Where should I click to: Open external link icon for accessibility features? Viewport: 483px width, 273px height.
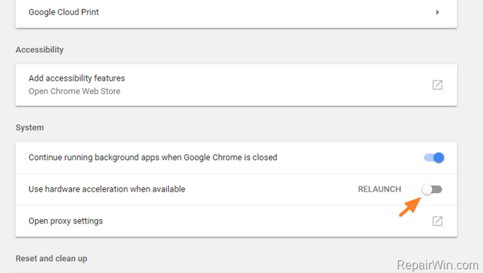[437, 85]
